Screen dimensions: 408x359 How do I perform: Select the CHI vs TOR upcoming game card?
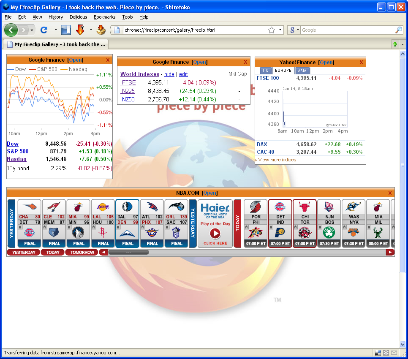(x=305, y=223)
